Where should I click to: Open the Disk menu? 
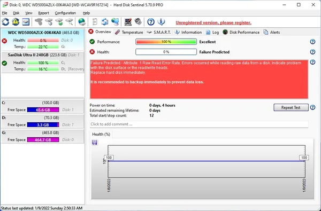coord(16,13)
